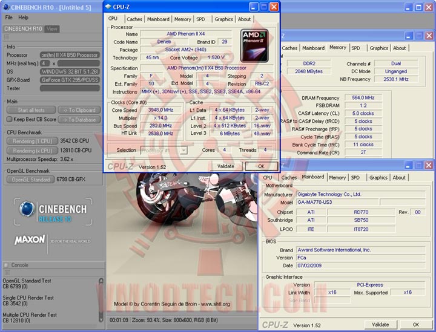Click the To Database button
Image resolution: width=436 pixels, height=332 pixels.
[79, 120]
